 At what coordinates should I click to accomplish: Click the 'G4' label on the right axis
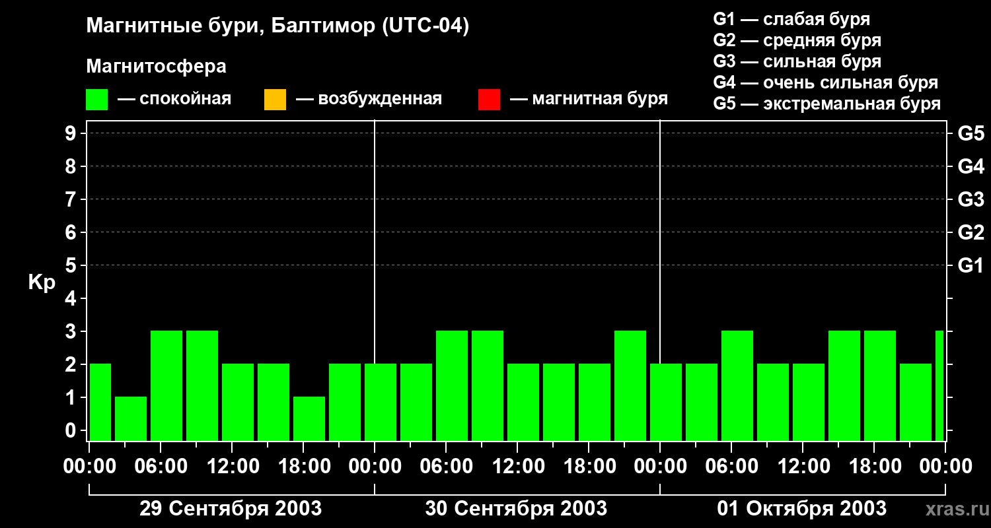(971, 166)
